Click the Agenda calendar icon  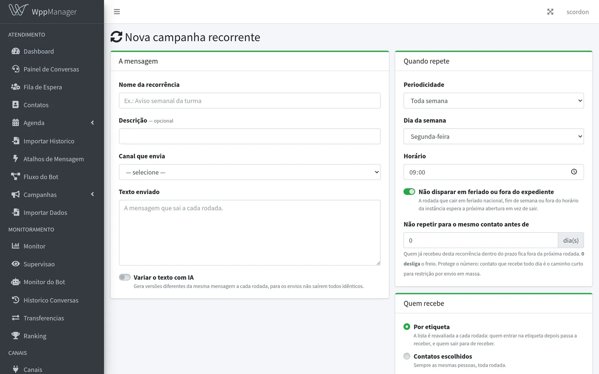point(15,123)
